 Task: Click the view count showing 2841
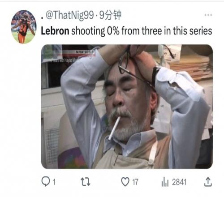179,182
